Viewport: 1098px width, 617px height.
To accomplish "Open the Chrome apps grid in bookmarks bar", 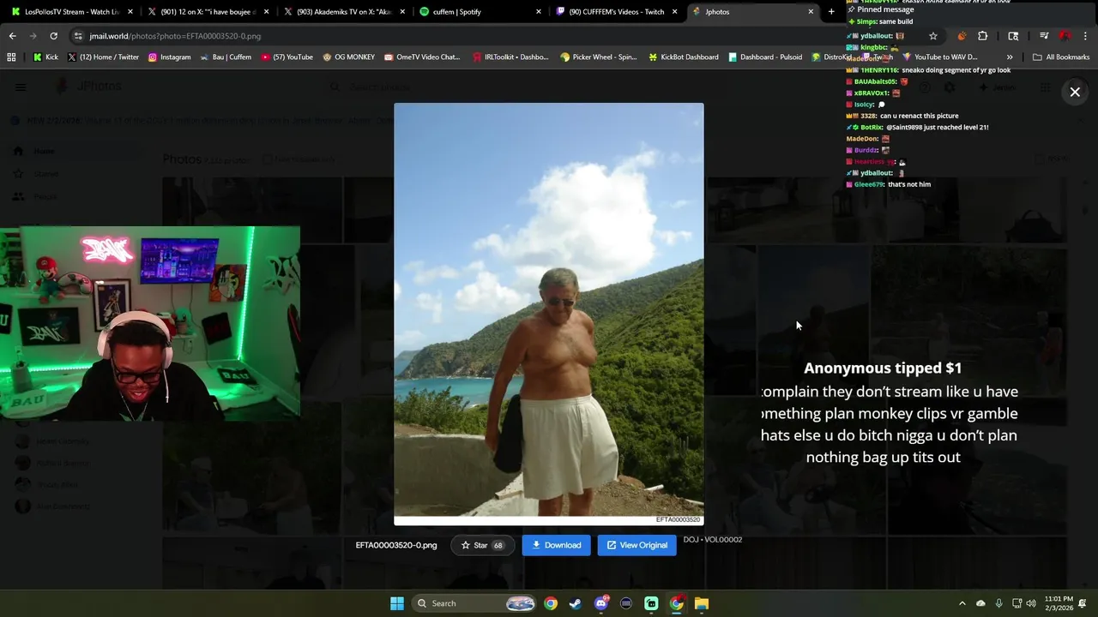I will (x=11, y=57).
